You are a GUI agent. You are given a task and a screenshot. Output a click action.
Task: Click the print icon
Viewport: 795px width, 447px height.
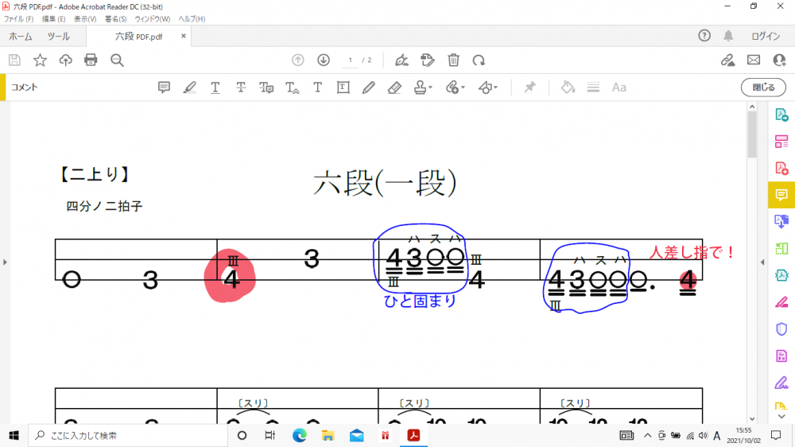pos(91,60)
